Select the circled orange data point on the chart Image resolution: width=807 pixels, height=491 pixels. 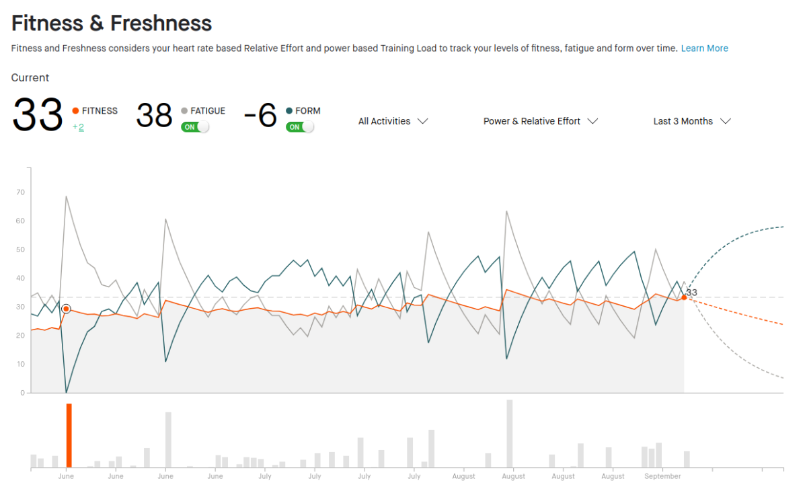[x=66, y=309]
